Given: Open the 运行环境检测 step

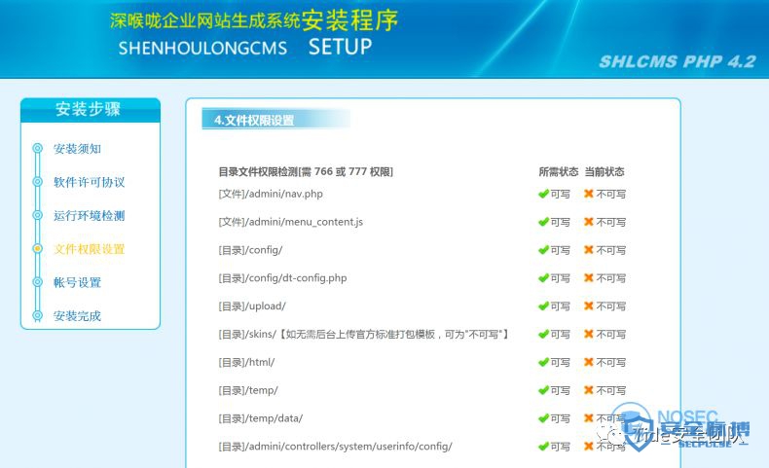Looking at the screenshot, I should point(90,216).
